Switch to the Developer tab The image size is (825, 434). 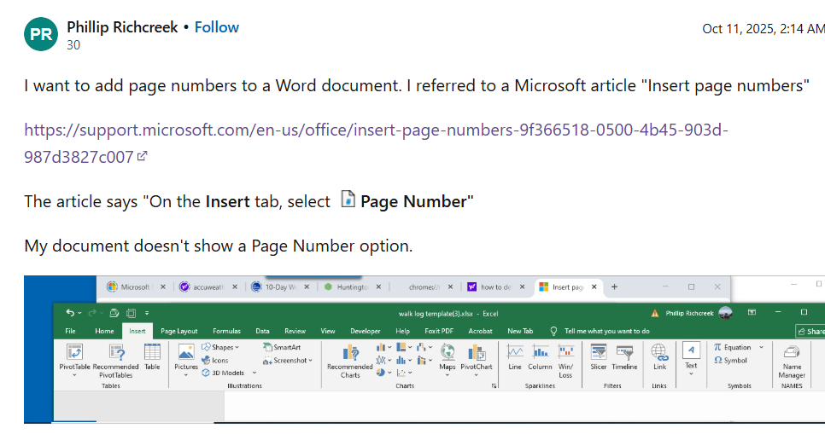(x=366, y=331)
